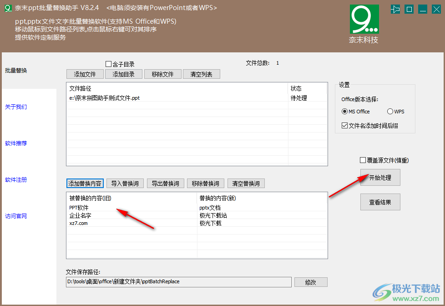The width and height of the screenshot is (445, 306).
Task: Minimize the window
Action: 423,10
